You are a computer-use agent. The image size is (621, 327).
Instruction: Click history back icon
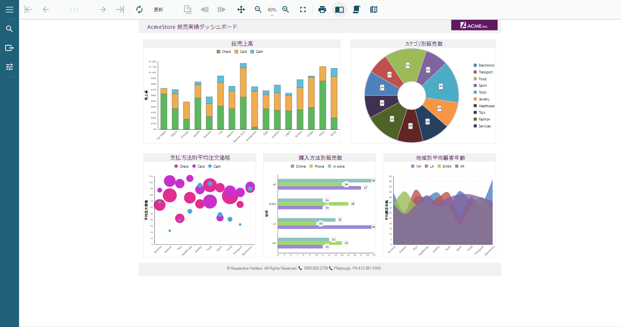tap(205, 10)
